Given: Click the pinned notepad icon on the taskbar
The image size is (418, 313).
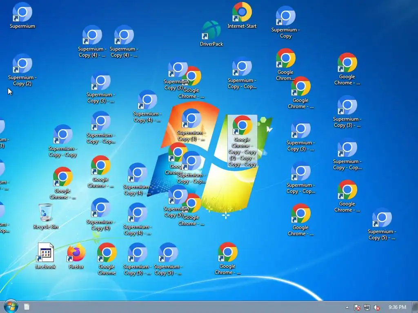Looking at the screenshot, I should (x=27, y=307).
